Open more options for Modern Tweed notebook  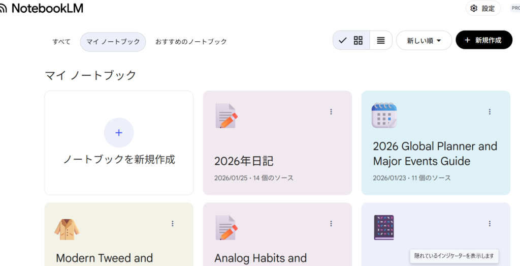tap(173, 223)
